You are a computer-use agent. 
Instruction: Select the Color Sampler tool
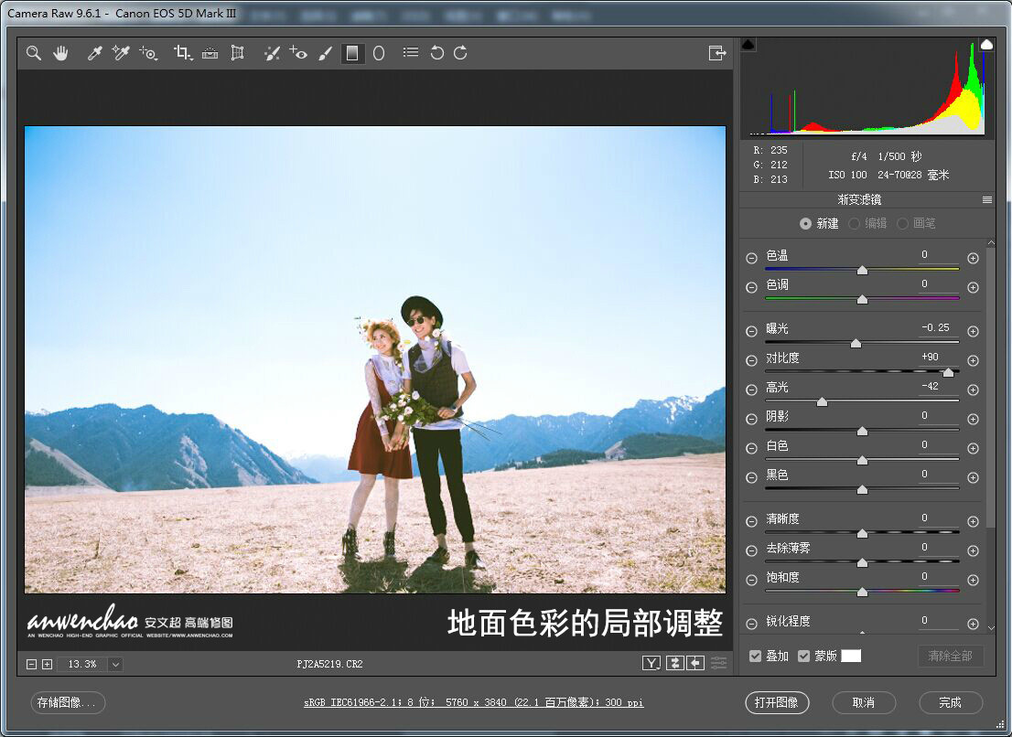pyautogui.click(x=121, y=53)
